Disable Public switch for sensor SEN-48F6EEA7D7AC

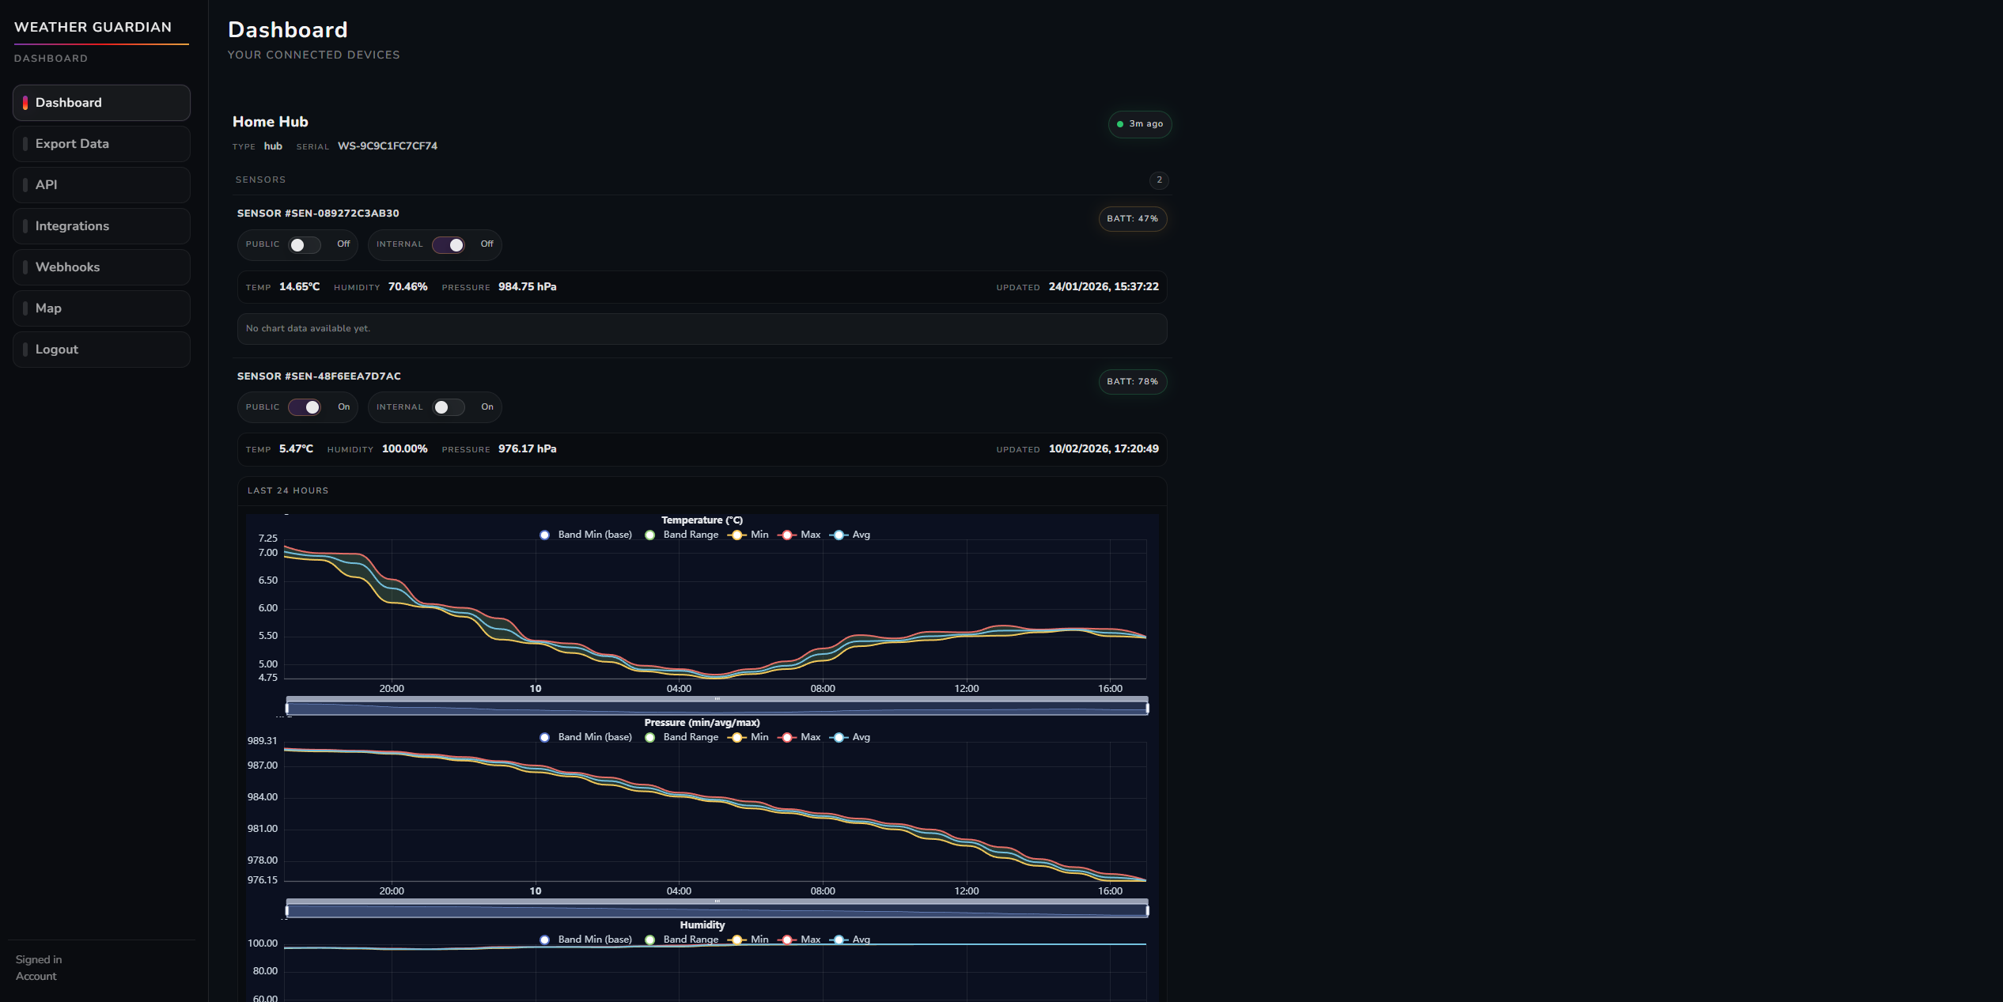point(305,407)
